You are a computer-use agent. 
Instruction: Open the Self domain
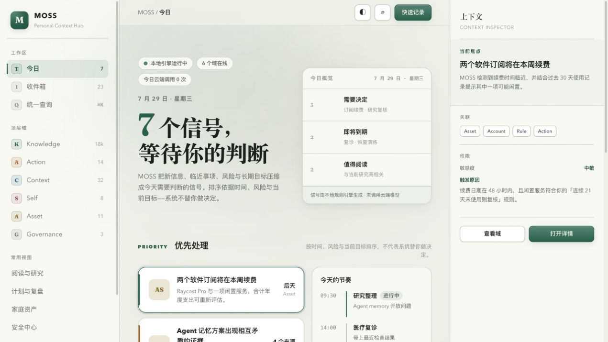[x=57, y=198]
